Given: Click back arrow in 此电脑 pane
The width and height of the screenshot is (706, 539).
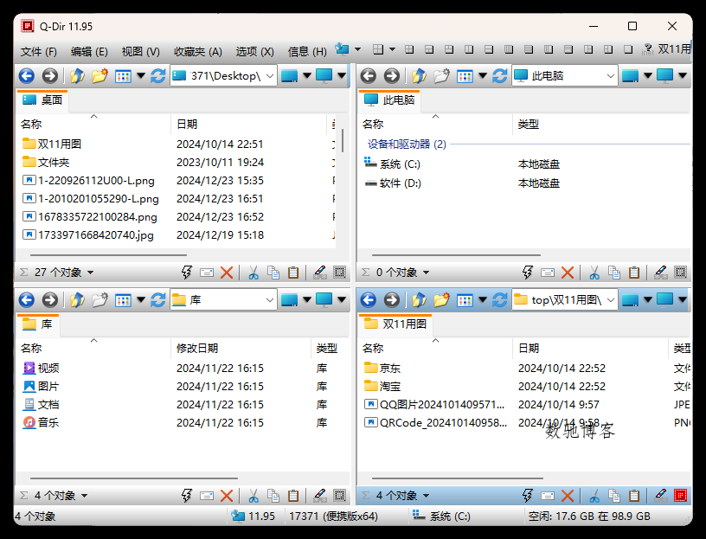Looking at the screenshot, I should click(369, 75).
